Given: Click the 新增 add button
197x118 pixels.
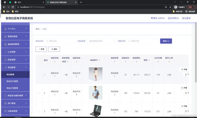Looking at the screenshot, I should click(41, 49).
